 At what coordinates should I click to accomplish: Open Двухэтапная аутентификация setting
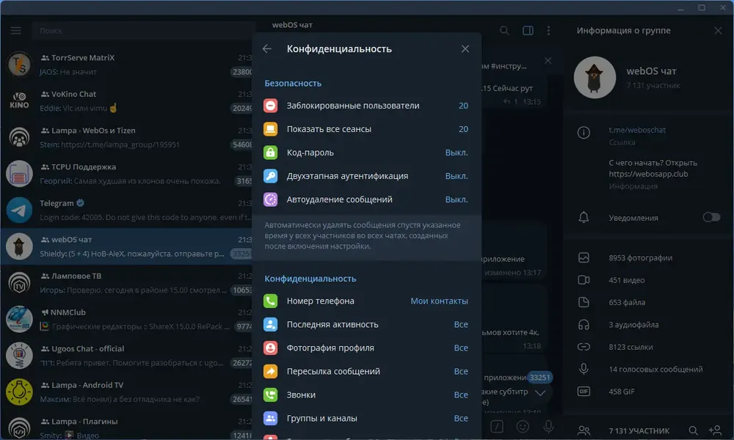click(366, 176)
